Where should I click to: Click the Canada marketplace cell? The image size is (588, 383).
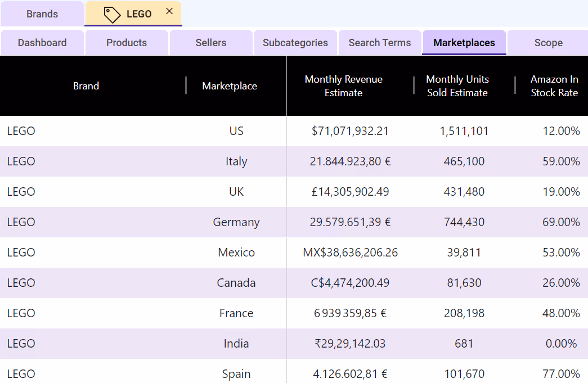point(236,282)
